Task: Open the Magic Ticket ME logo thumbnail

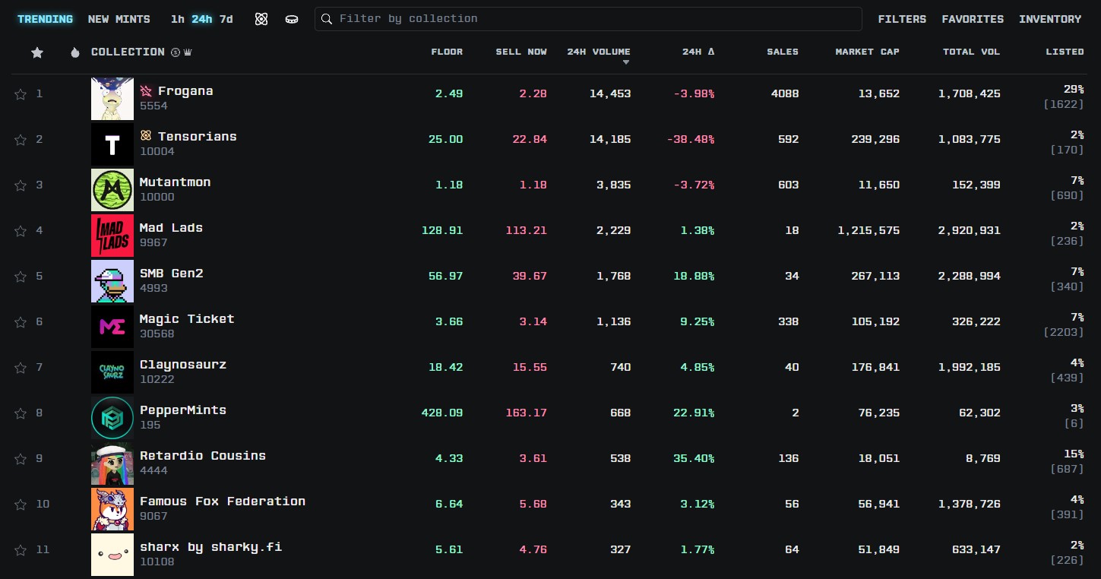Action: click(x=112, y=327)
